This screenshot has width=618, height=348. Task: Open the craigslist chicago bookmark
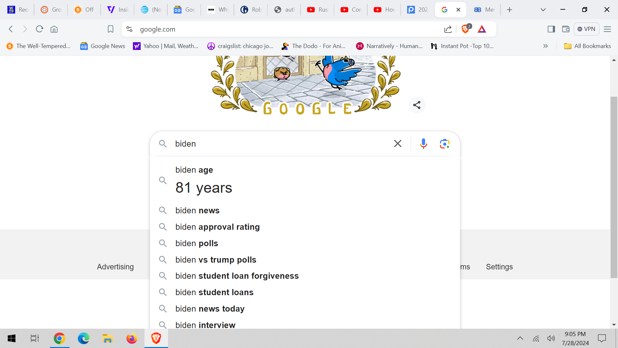pyautogui.click(x=240, y=46)
